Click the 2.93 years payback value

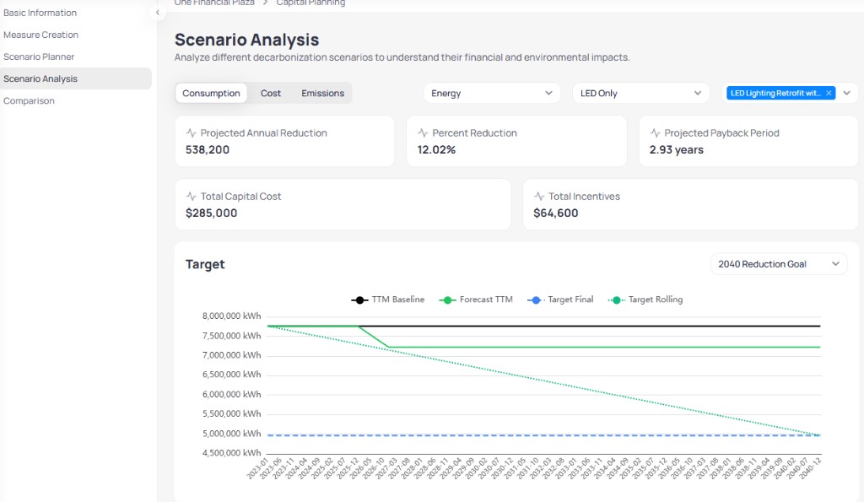676,150
